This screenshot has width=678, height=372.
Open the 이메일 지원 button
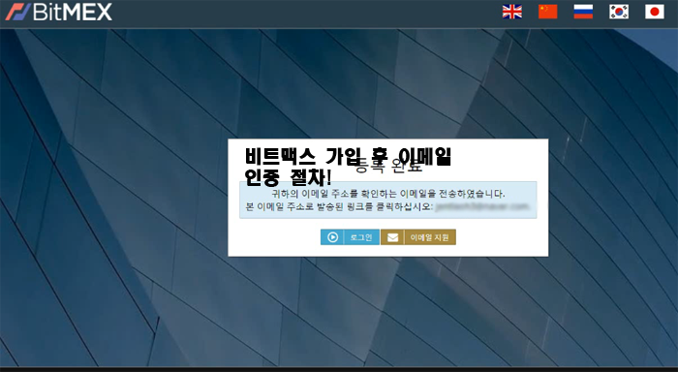point(418,237)
